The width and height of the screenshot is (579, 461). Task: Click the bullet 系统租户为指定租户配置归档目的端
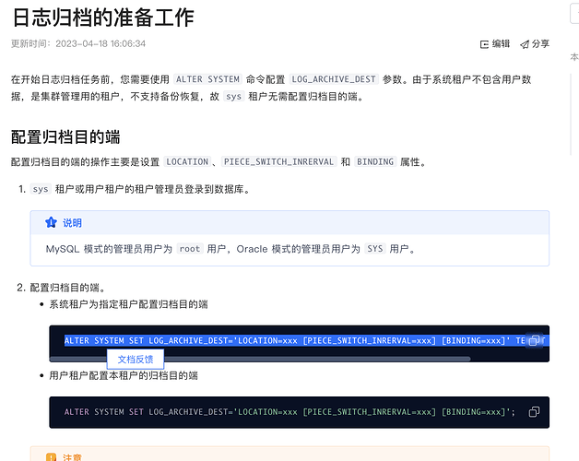click(x=128, y=304)
